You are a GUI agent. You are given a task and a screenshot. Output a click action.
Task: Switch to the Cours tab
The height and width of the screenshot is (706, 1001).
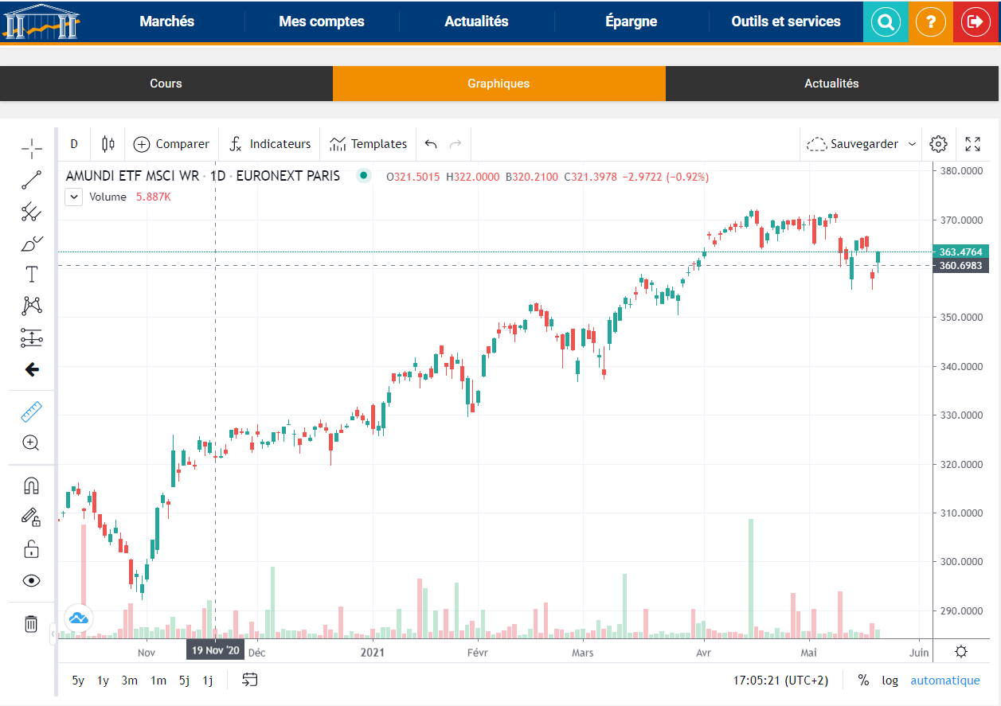tap(166, 84)
